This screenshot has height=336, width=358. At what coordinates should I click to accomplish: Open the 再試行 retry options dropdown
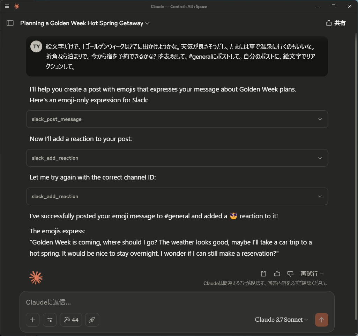(x=321, y=274)
